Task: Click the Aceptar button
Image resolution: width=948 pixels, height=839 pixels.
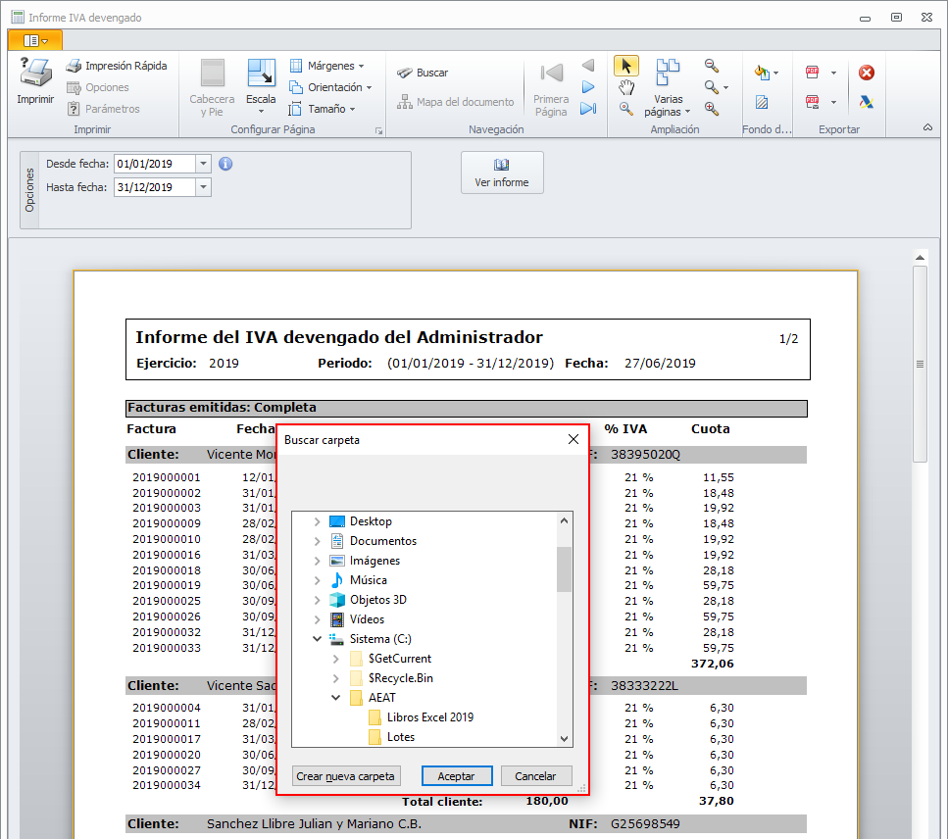Action: (456, 775)
